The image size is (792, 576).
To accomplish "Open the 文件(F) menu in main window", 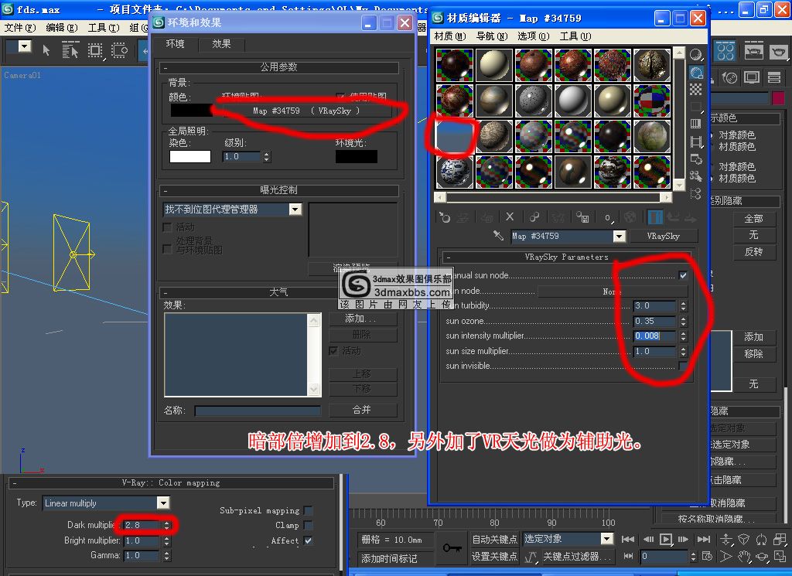I will [x=20, y=27].
